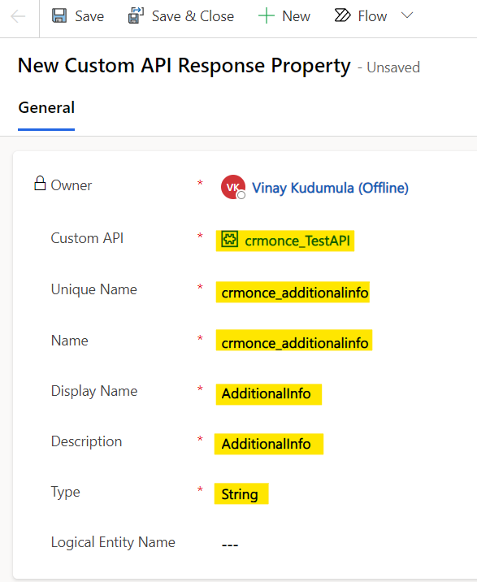The height and width of the screenshot is (582, 477).
Task: Click the green plus New icon
Action: coord(267,16)
